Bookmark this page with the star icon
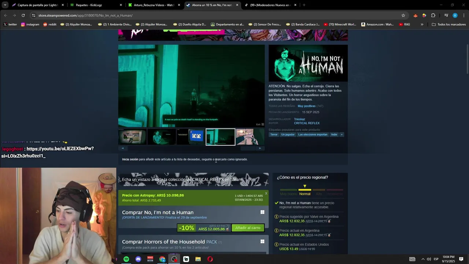Image resolution: width=469 pixels, height=264 pixels. click(x=403, y=15)
